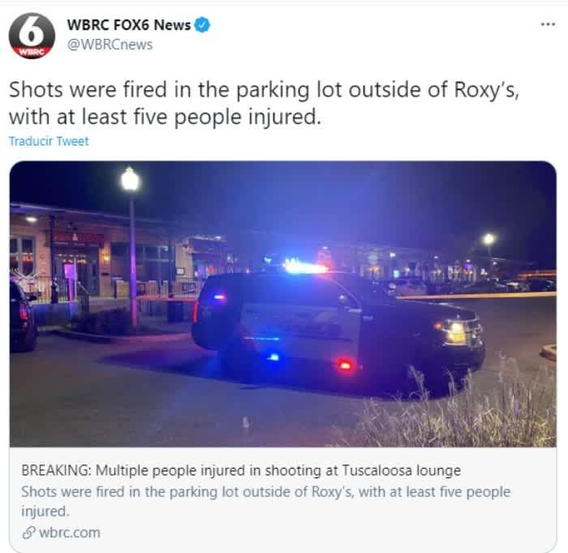
Task: Open the three-dot more options menu
Action: tap(548, 24)
